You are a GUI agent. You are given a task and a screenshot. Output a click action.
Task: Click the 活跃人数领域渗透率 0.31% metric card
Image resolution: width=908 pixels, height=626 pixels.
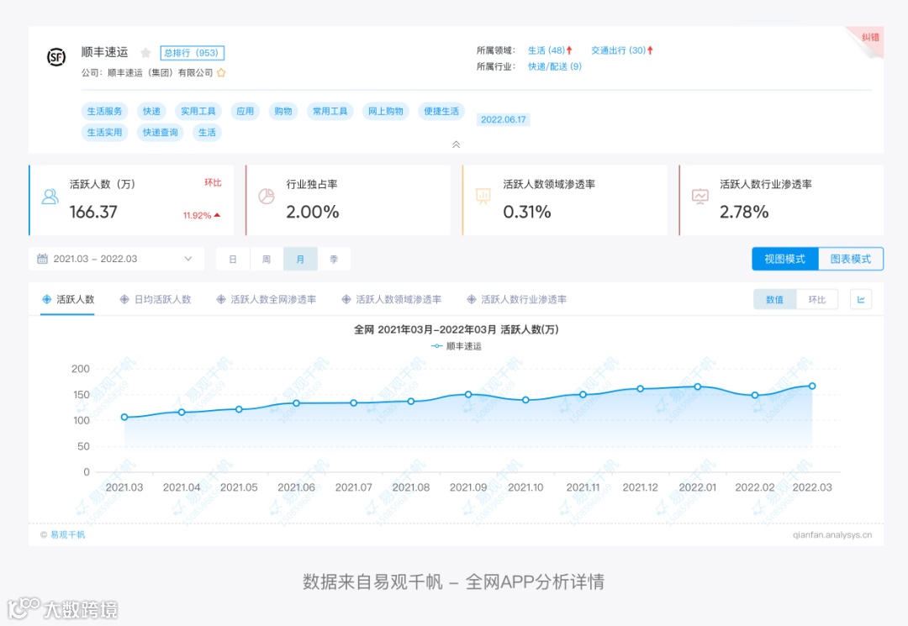click(565, 200)
